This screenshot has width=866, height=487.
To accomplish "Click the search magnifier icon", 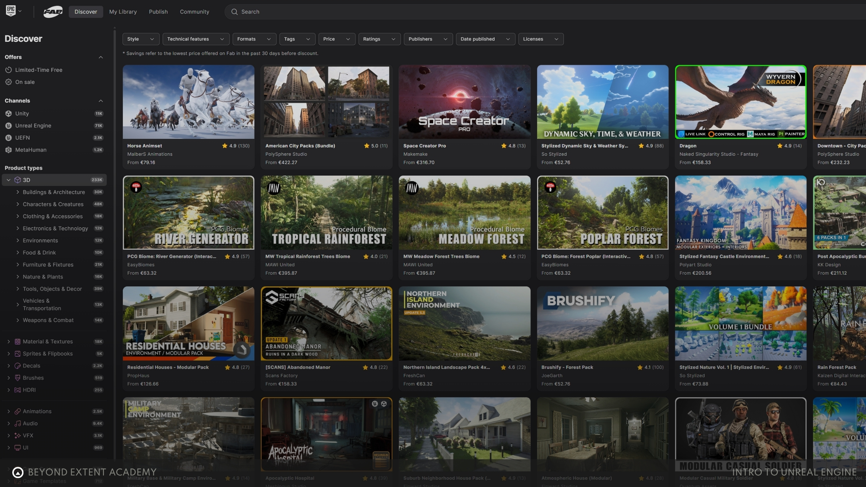I will (235, 12).
